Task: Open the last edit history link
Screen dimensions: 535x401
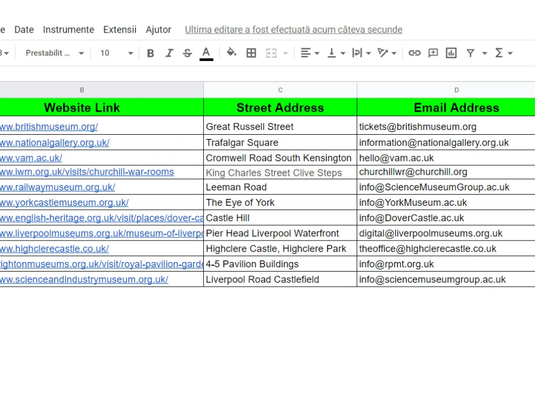Action: [x=293, y=29]
